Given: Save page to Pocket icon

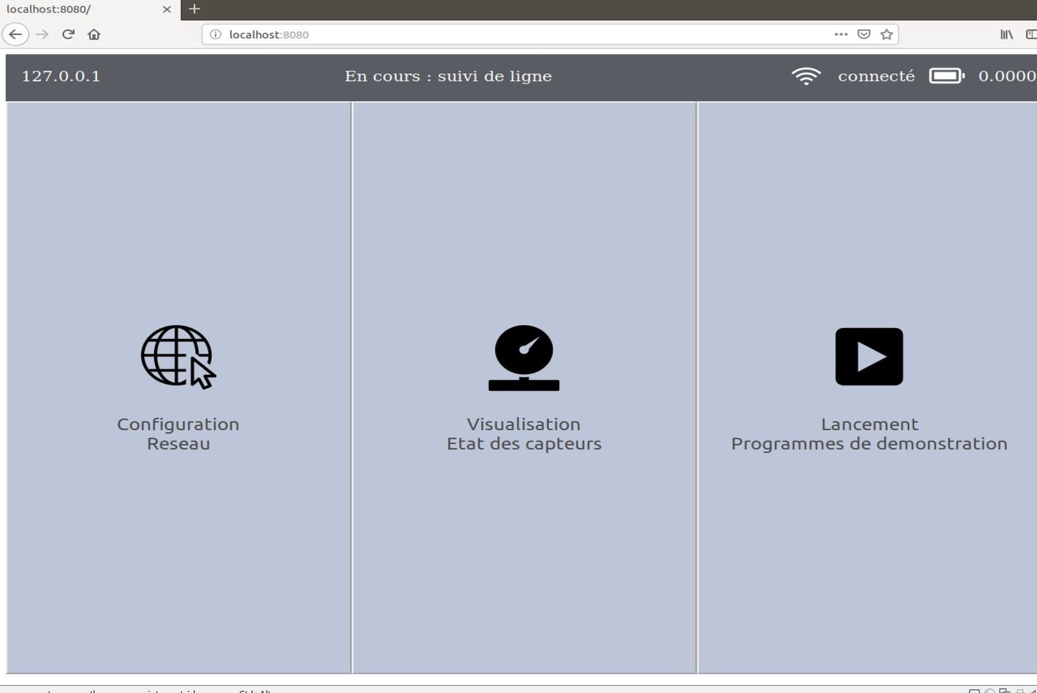Looking at the screenshot, I should pos(863,34).
